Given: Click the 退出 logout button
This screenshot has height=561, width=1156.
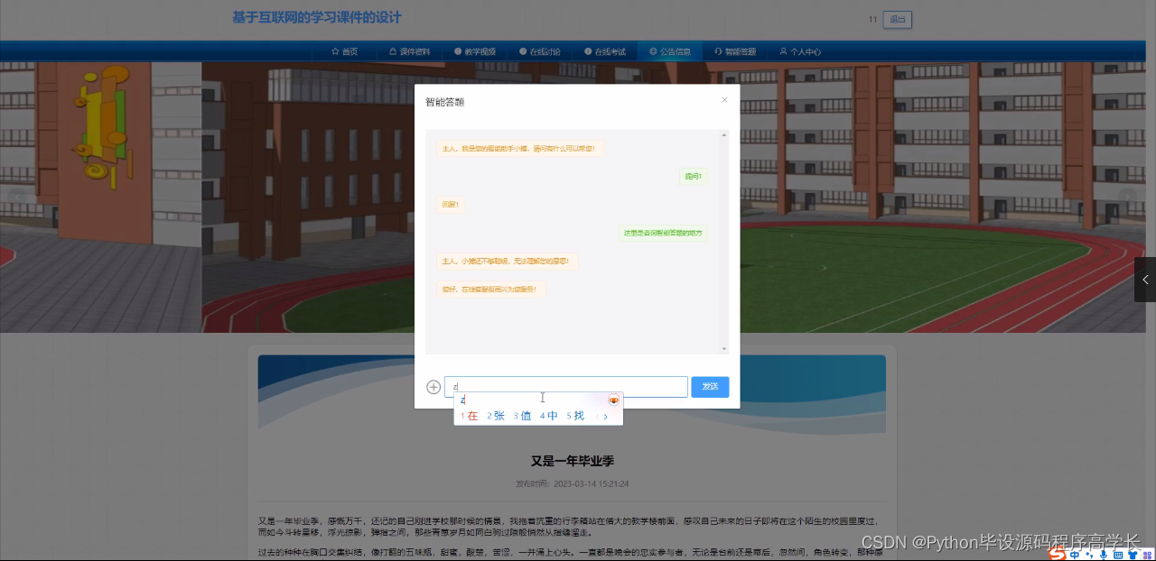Looking at the screenshot, I should [x=897, y=19].
